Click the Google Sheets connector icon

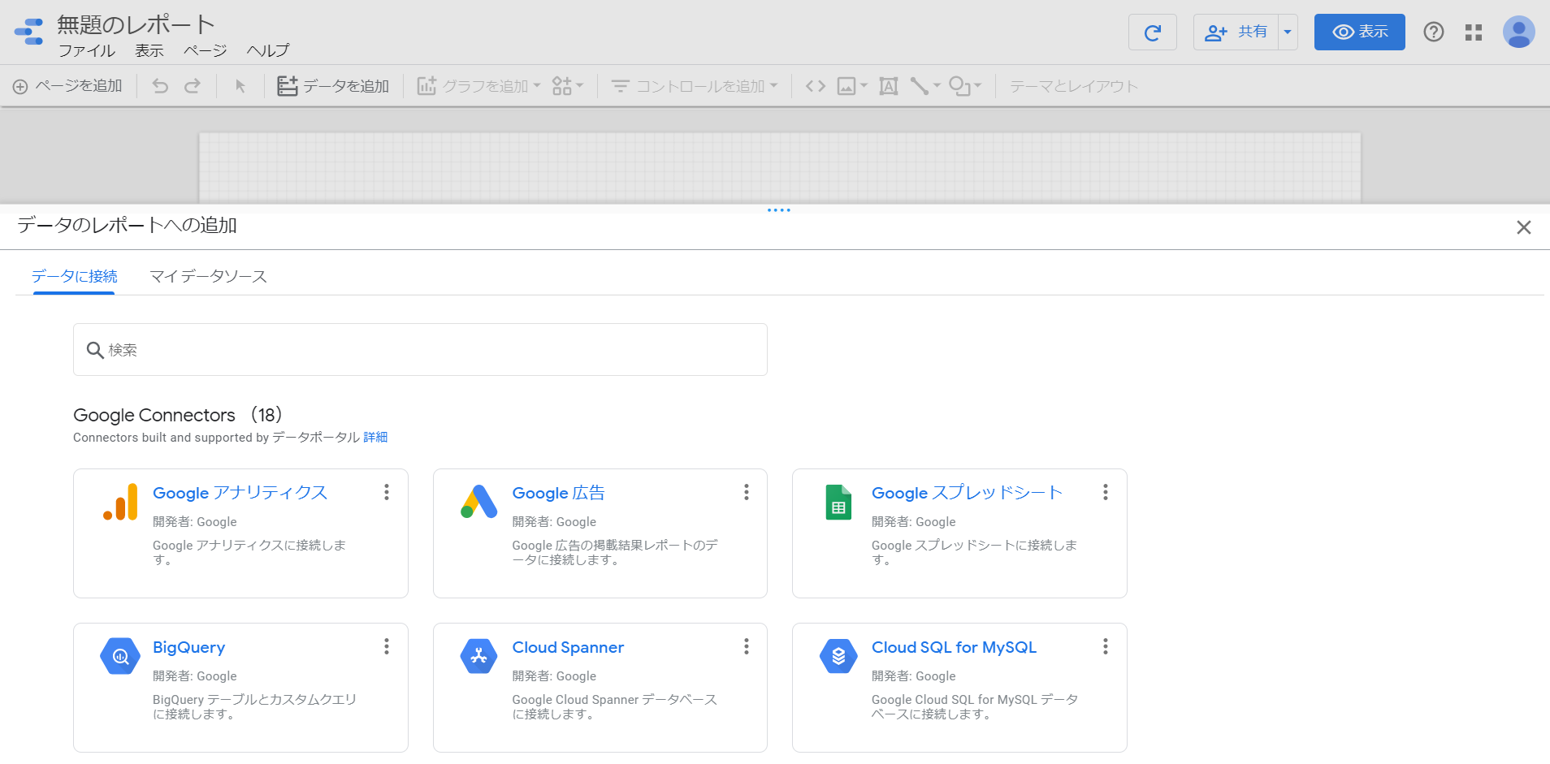click(x=838, y=502)
